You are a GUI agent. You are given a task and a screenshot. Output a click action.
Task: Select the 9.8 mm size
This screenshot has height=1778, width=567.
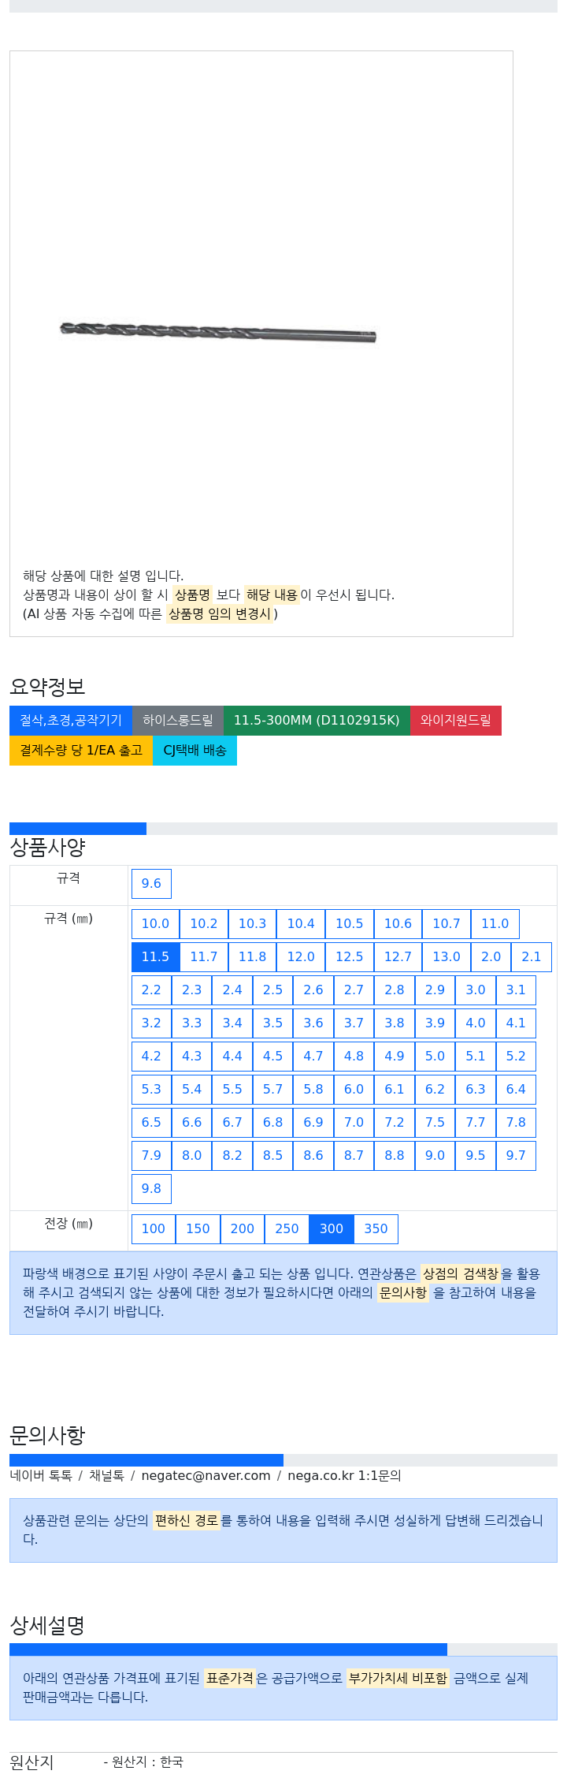coord(151,1189)
